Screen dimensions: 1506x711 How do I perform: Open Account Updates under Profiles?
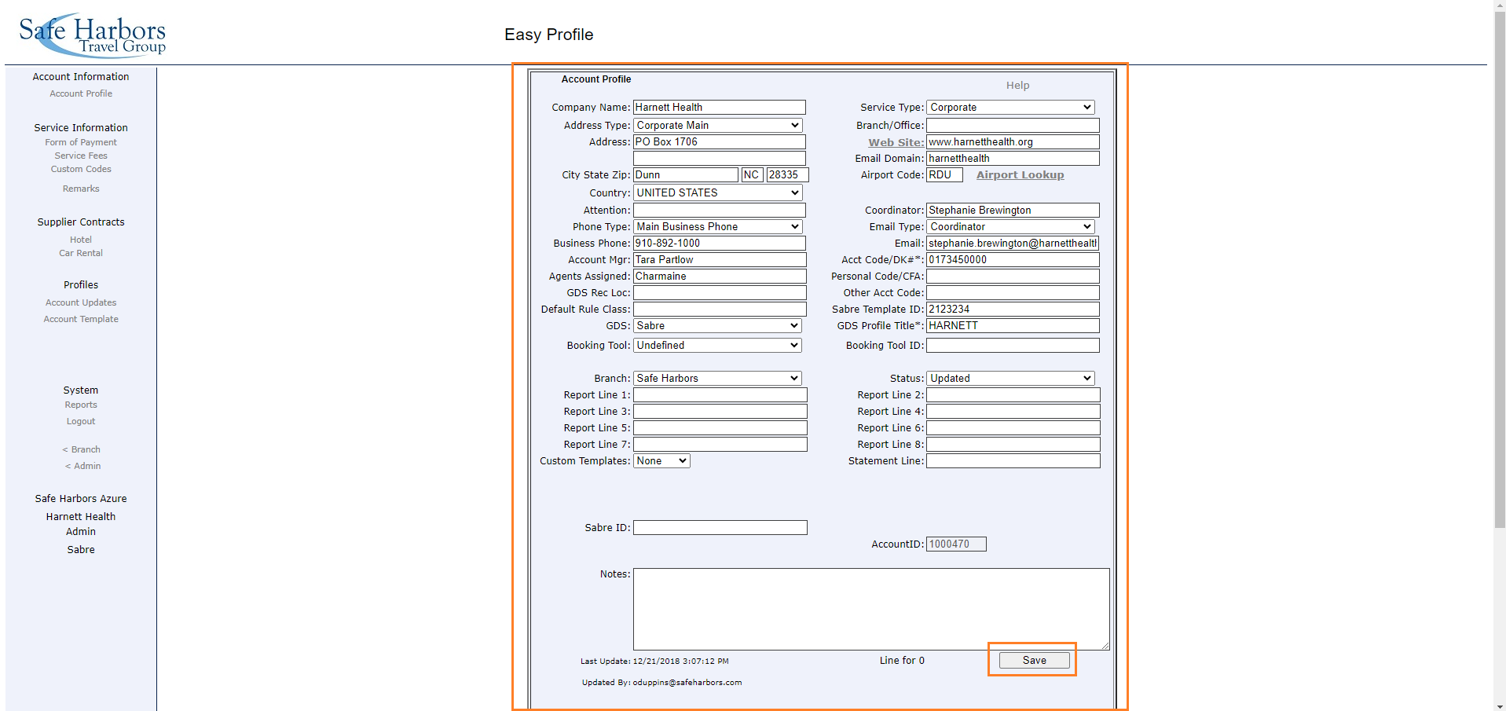coord(81,302)
